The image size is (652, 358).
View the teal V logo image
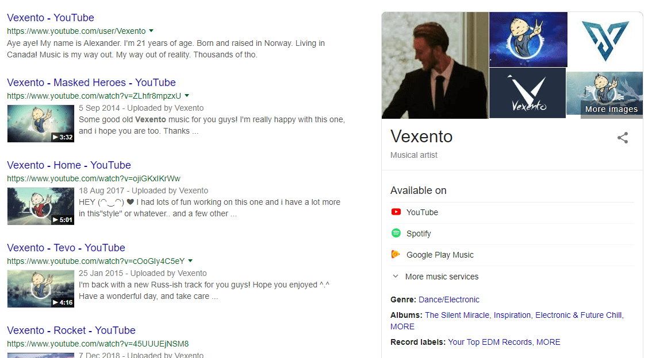coord(605,41)
